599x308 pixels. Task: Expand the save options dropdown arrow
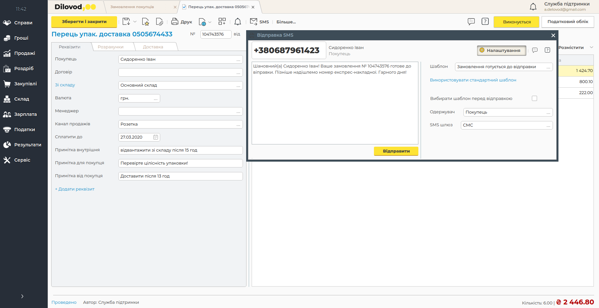click(x=135, y=22)
